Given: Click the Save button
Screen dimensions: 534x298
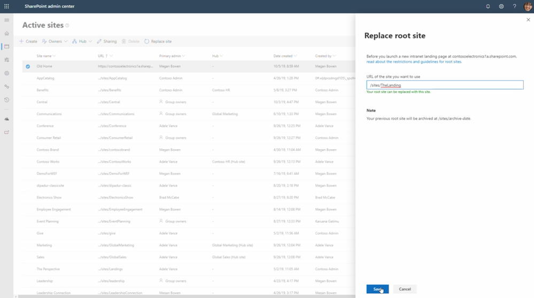Looking at the screenshot, I should tap(377, 289).
